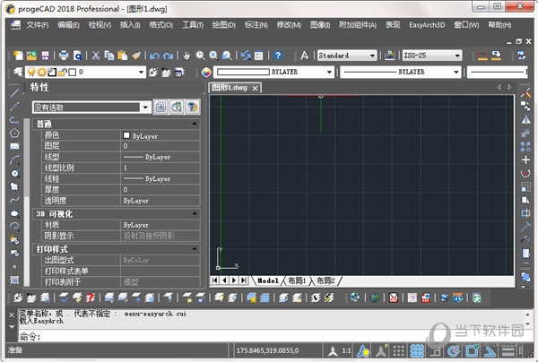Click the Copy icon in the toolbar
Viewport: 538px width, 362px height.
[109, 56]
